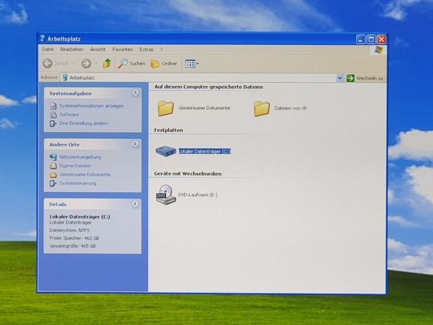Select the Dateien von XP folder icon
The width and height of the screenshot is (433, 325).
(x=262, y=109)
